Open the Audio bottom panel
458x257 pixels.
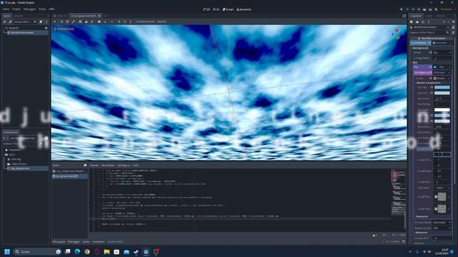86,242
